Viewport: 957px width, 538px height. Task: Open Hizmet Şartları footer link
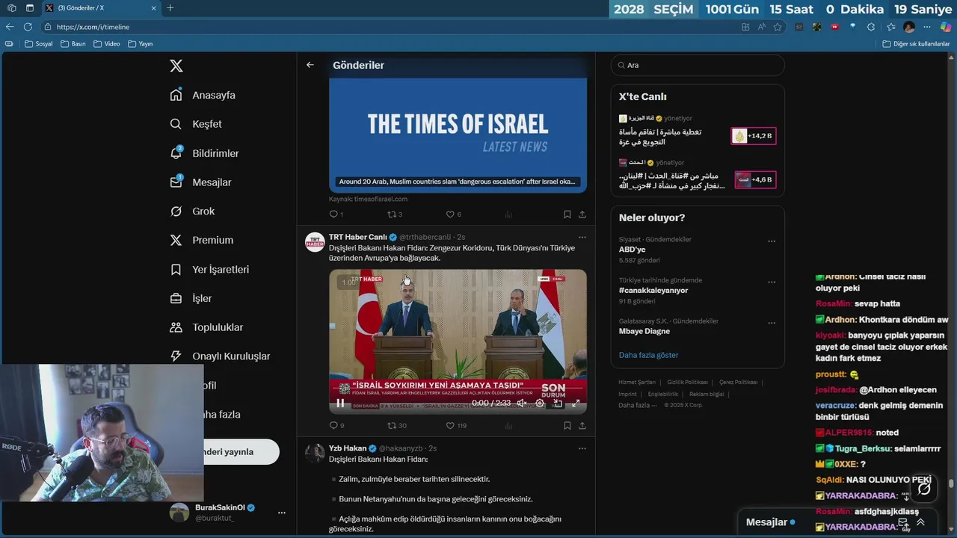(637, 382)
